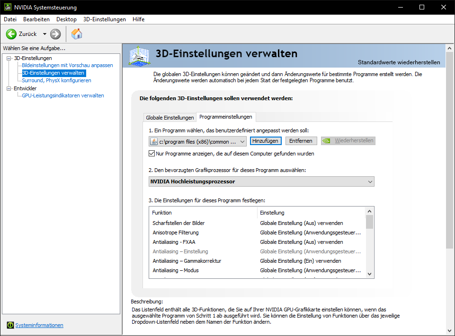
Task: Click the Java program icon in the program selector
Action: pos(154,141)
